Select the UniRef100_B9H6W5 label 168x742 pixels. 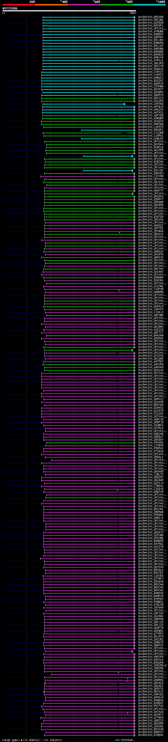(151, 52)
